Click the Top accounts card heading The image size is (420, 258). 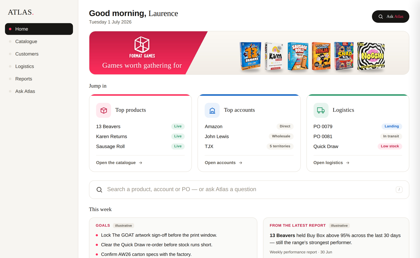pos(239,110)
